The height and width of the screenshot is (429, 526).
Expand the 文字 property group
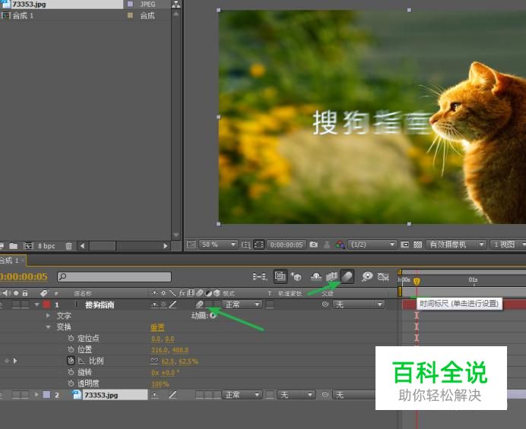pyautogui.click(x=49, y=315)
